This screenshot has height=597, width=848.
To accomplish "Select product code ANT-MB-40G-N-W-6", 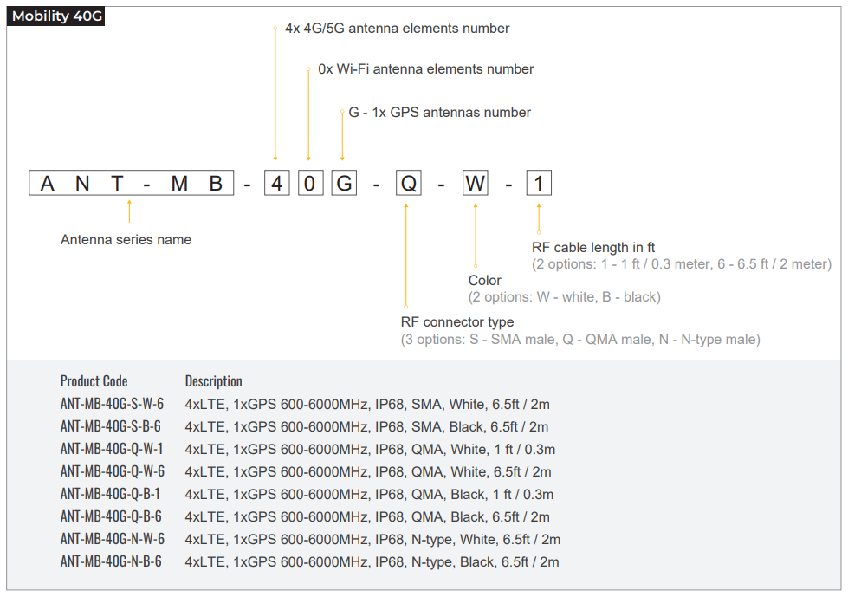I will 112,539.
